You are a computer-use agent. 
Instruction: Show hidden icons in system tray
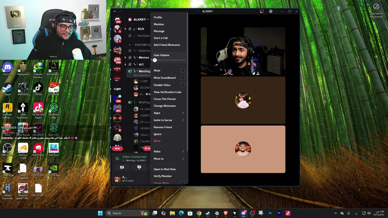tap(335, 213)
